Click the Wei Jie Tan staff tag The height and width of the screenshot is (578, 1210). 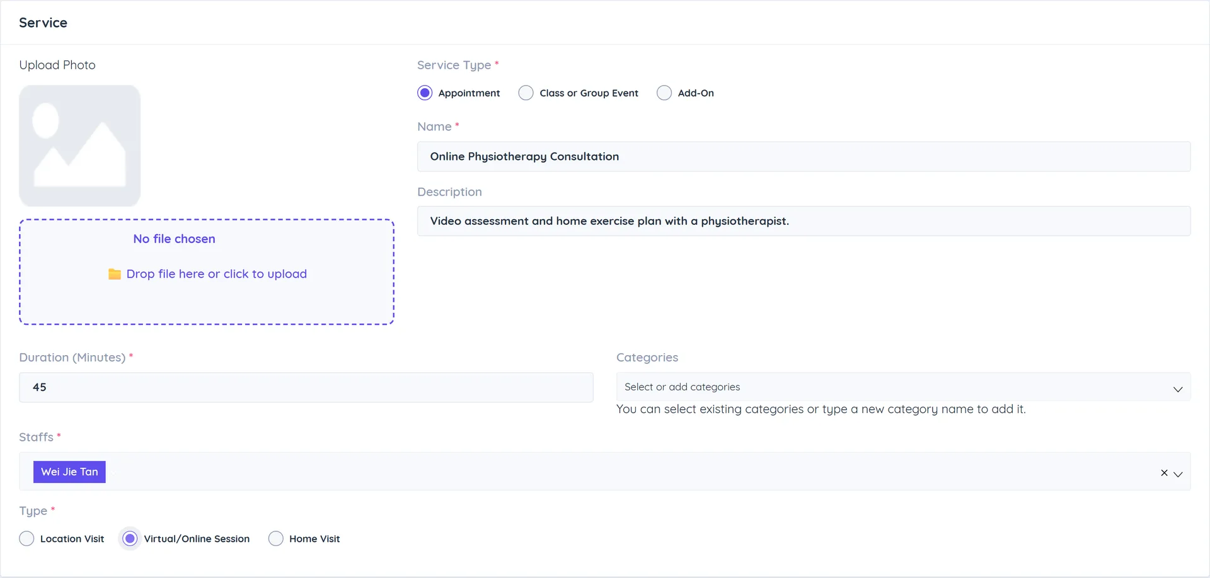coord(69,472)
